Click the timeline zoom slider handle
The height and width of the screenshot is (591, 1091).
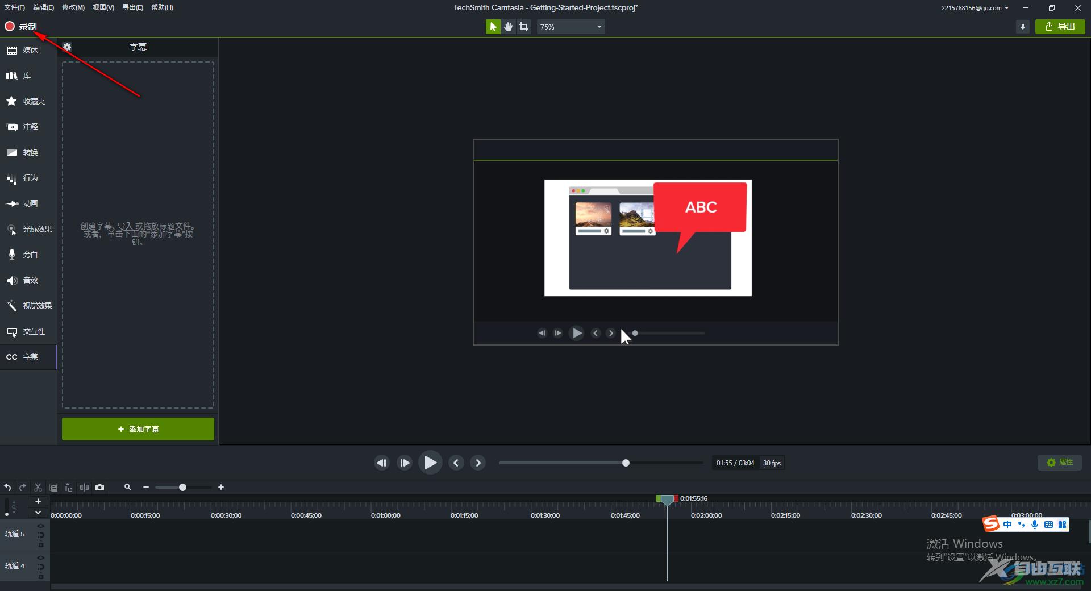coord(182,487)
